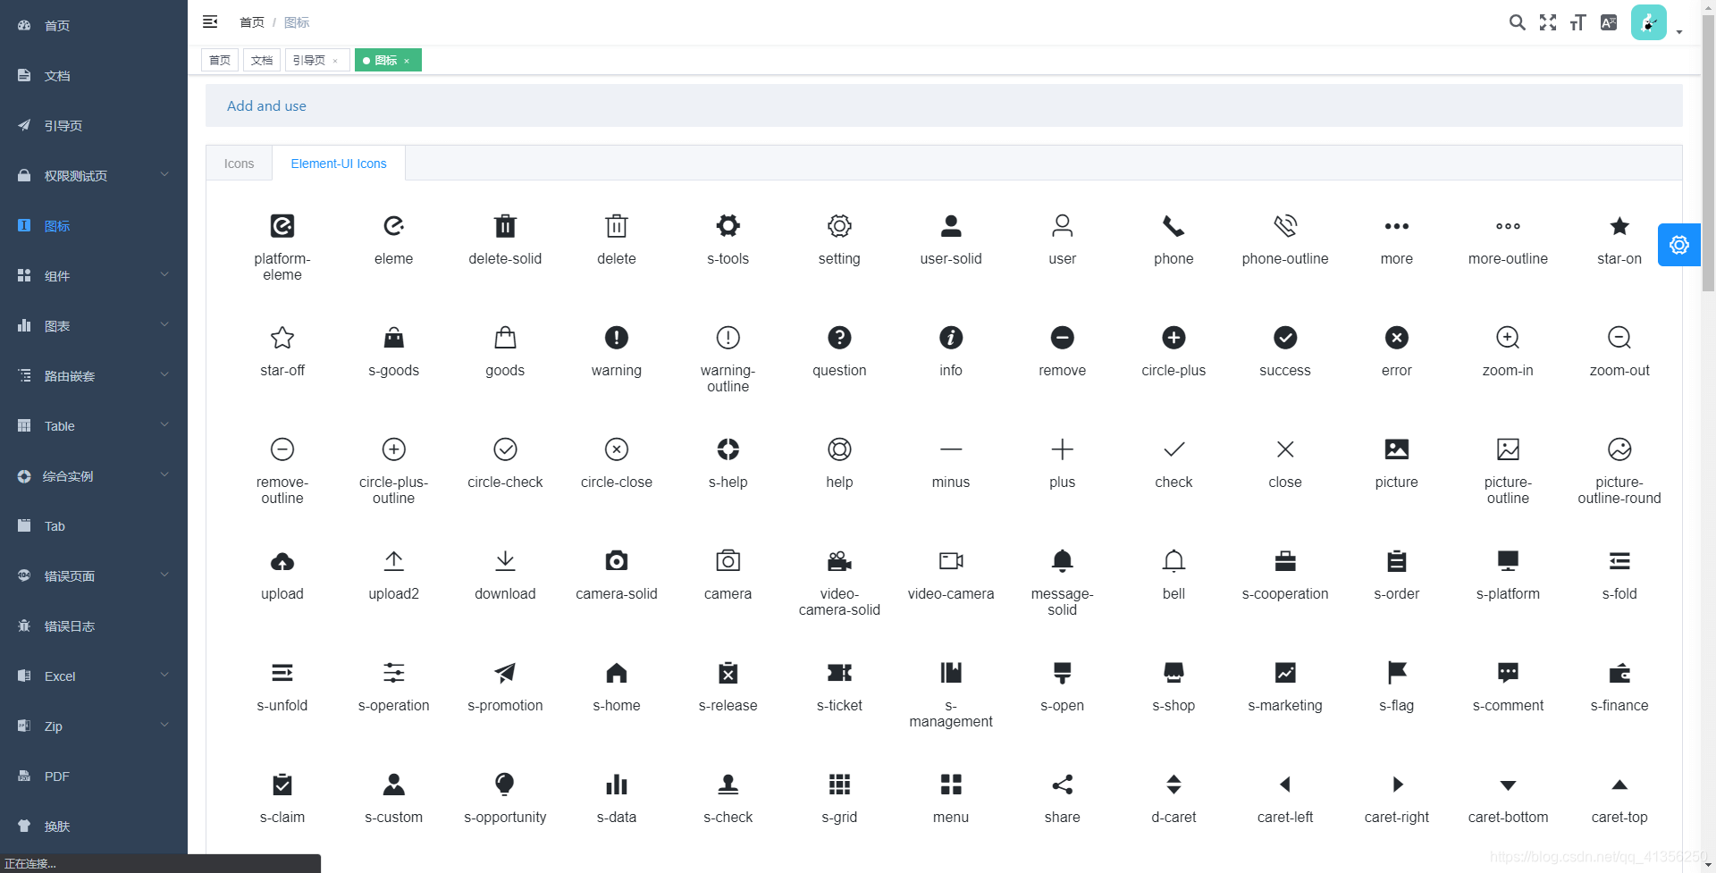Click the warning-outline icon
The height and width of the screenshot is (873, 1716).
[728, 338]
